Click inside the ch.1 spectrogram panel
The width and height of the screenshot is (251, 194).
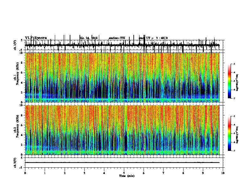[x=122, y=77]
